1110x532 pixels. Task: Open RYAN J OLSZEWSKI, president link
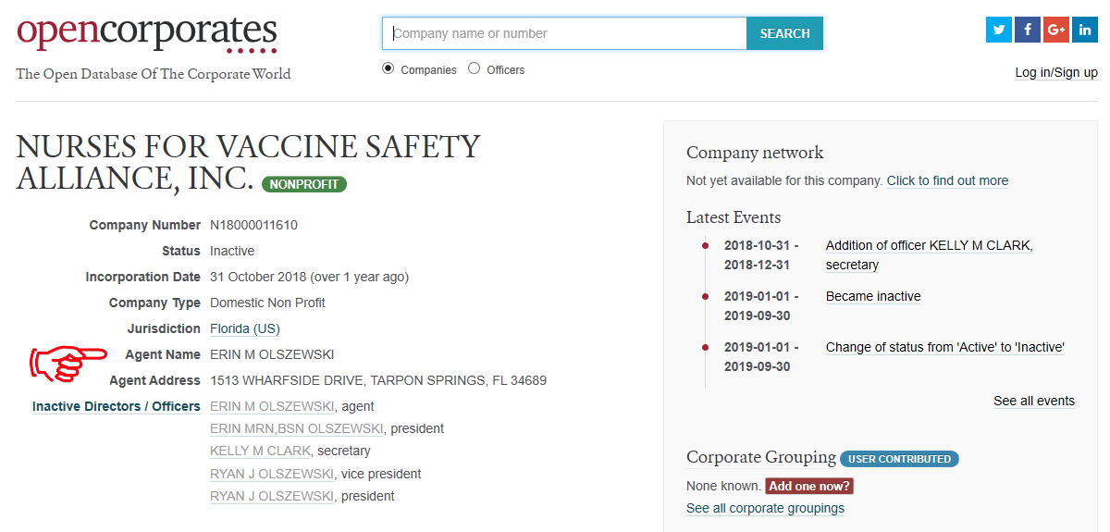click(x=272, y=496)
